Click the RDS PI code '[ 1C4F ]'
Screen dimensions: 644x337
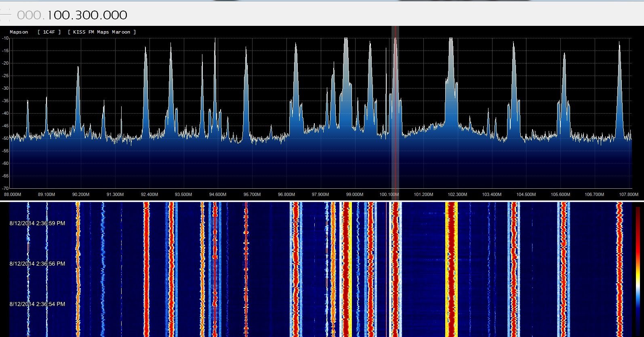pyautogui.click(x=49, y=32)
